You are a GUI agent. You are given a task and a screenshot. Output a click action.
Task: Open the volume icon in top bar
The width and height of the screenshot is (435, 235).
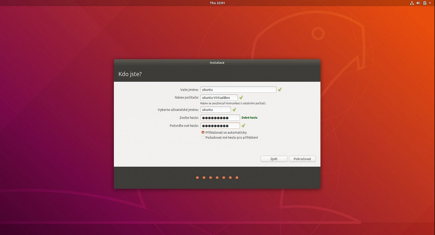tap(418, 3)
